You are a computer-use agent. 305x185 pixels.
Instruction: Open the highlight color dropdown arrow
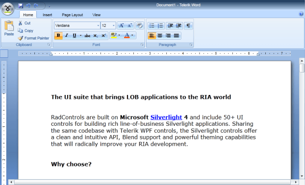[x=119, y=36]
